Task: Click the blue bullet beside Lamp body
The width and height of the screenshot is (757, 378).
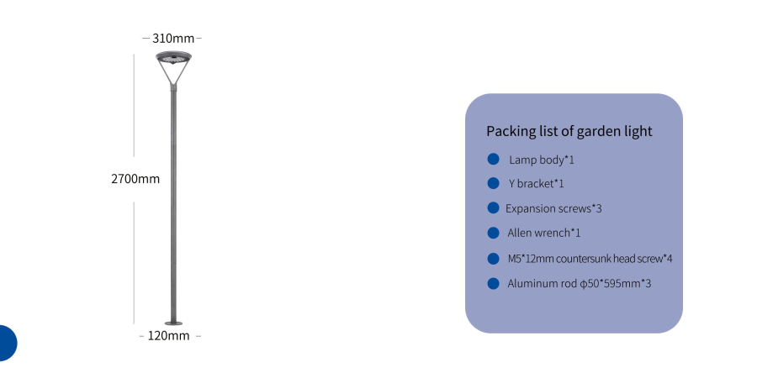Action: click(493, 159)
